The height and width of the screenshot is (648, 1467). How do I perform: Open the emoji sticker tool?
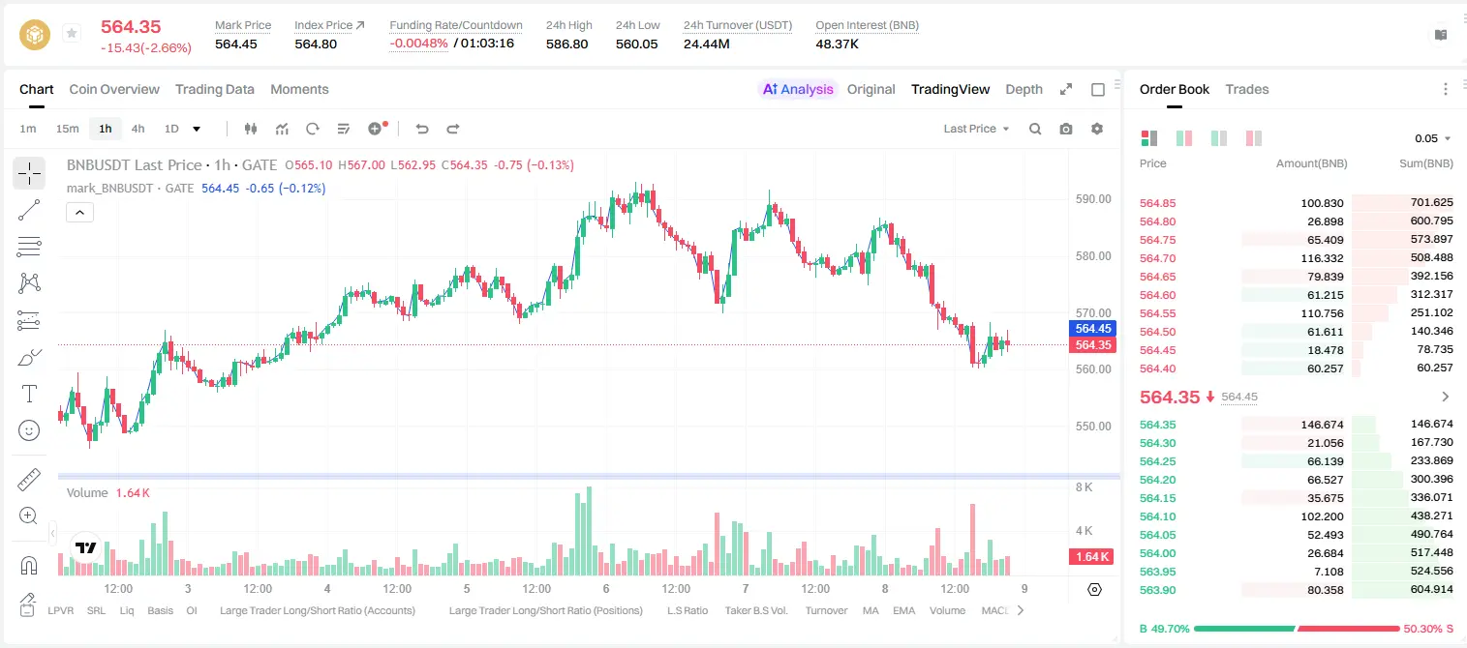click(29, 430)
